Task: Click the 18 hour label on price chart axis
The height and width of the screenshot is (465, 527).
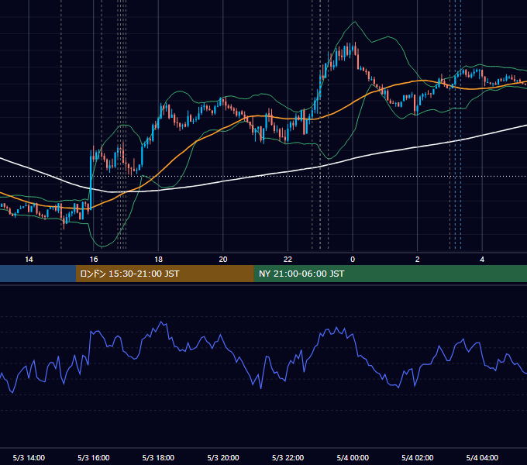Action: pos(158,260)
